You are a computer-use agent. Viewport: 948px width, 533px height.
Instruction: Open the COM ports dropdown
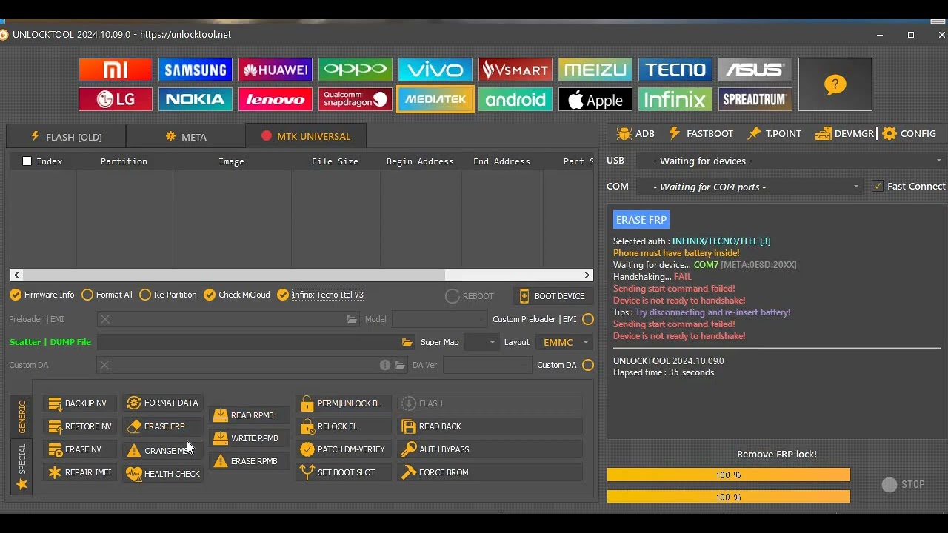pos(750,187)
